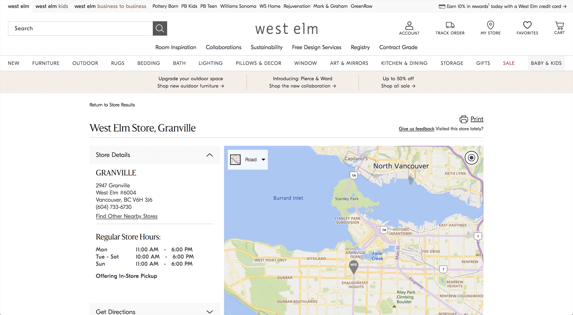Click Find Other Nearby Stores link
The image size is (573, 315).
pyautogui.click(x=126, y=216)
